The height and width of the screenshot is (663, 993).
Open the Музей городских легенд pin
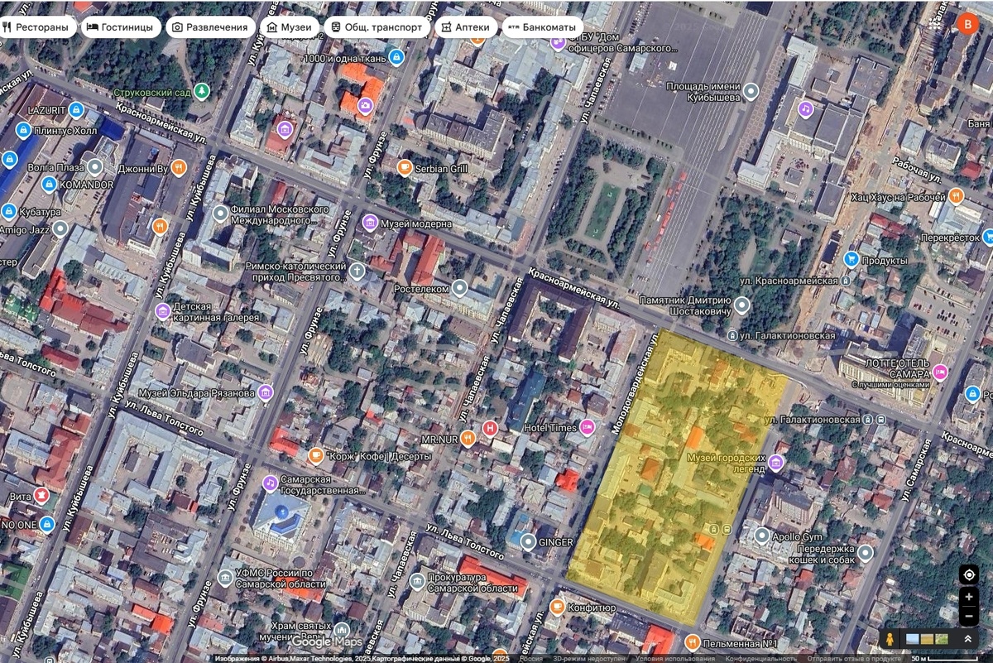point(776,462)
